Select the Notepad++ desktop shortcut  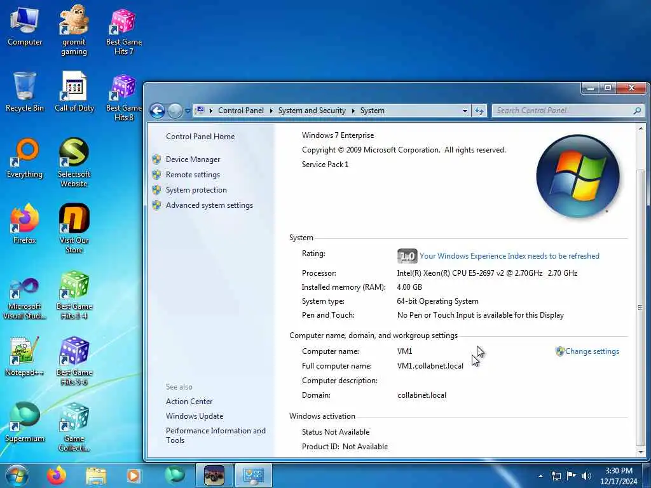[25, 357]
